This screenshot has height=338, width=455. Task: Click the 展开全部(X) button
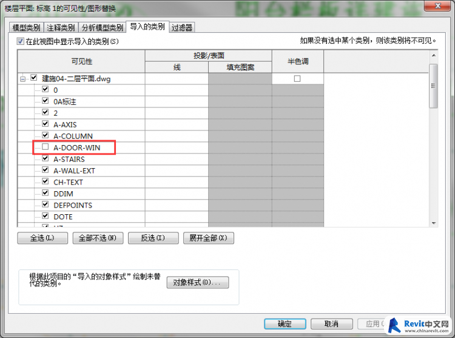click(x=208, y=238)
